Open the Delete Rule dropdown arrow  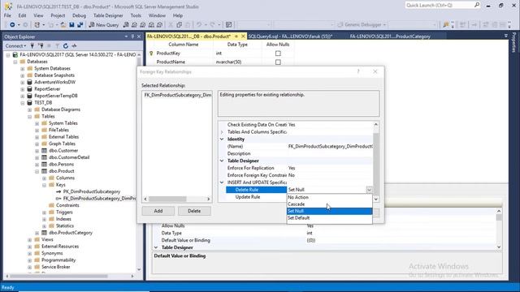pos(369,190)
